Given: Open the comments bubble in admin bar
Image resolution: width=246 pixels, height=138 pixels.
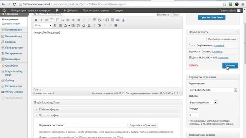Looking at the screenshot, I should tap(57, 10).
